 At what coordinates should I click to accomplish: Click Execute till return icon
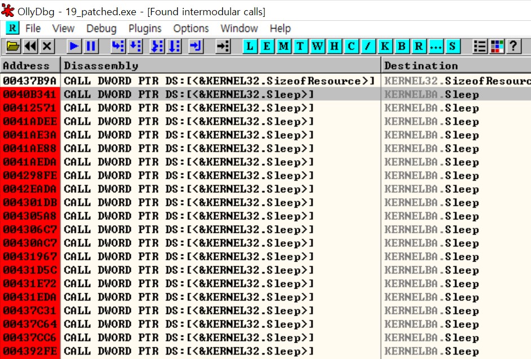[x=196, y=46]
